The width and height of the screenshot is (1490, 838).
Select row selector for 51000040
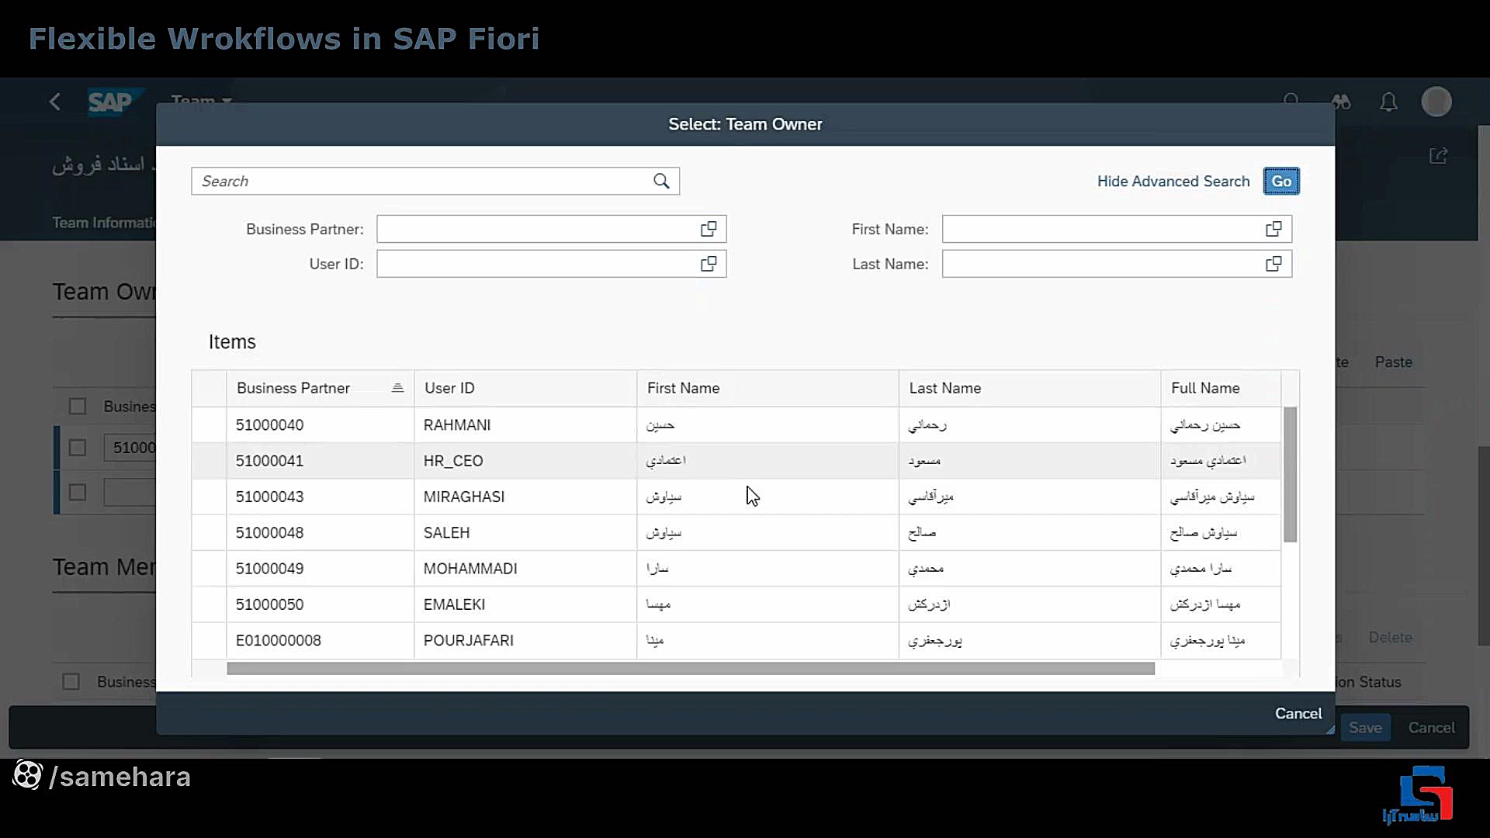209,425
